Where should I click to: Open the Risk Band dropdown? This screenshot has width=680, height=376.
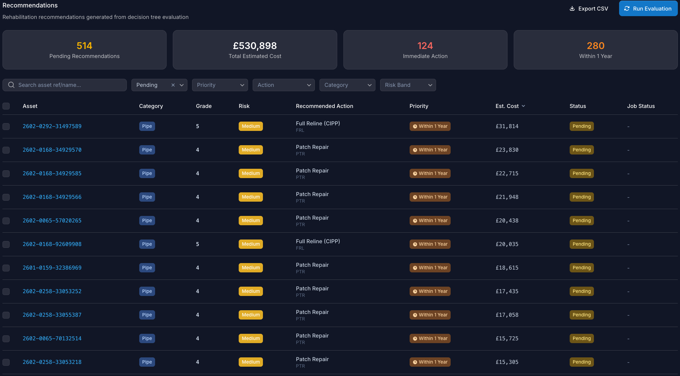(x=408, y=85)
